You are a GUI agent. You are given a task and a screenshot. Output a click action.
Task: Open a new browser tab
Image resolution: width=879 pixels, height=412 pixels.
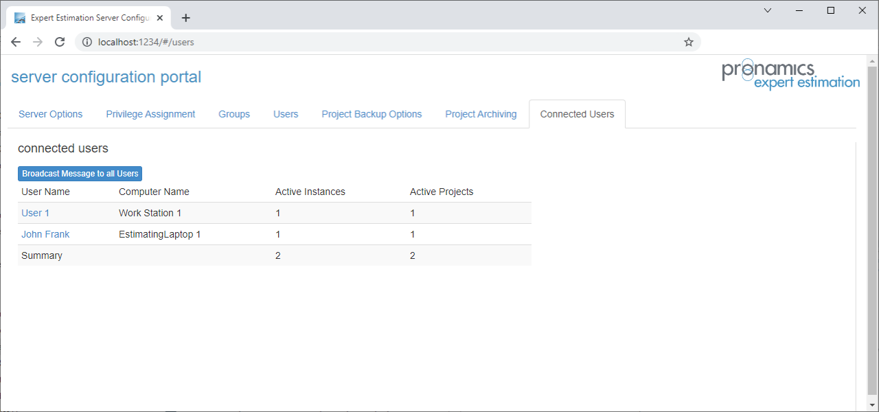point(185,18)
